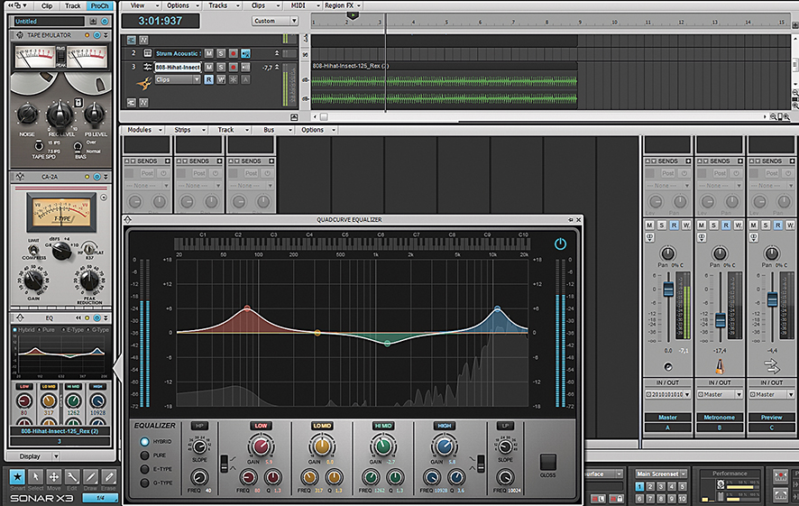Click the EQ module power icon in ProChannel
The width and height of the screenshot is (799, 506).
point(96,318)
